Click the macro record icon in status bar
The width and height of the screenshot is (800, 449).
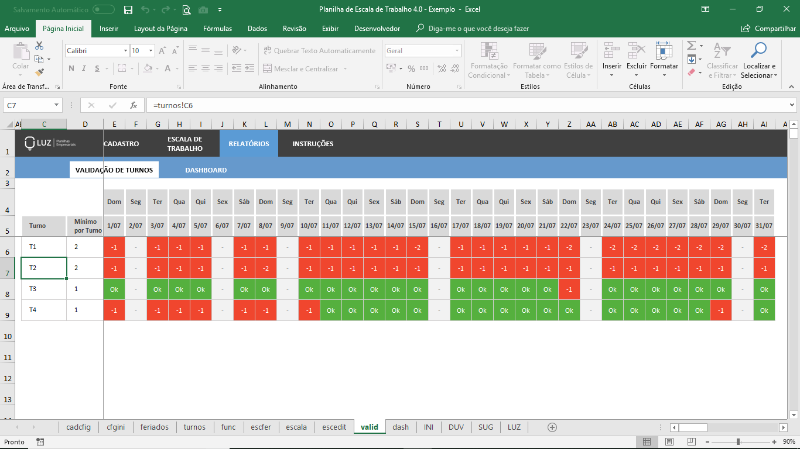click(40, 442)
